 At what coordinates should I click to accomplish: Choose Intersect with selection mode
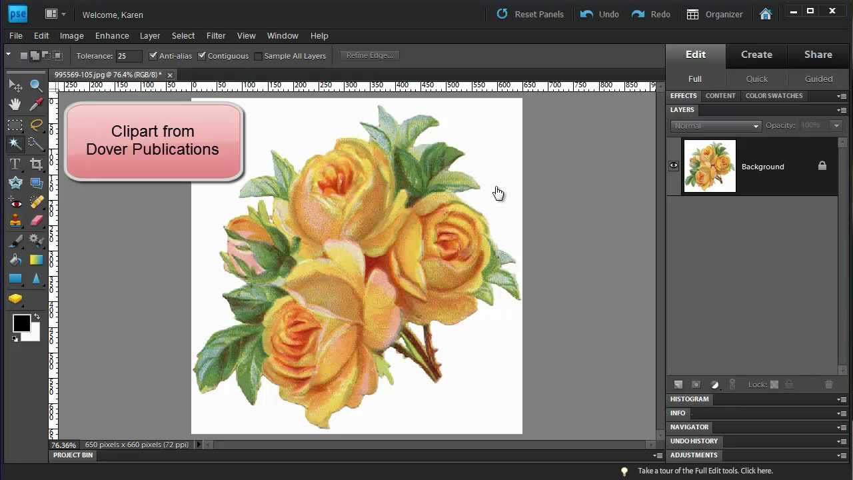pos(57,56)
